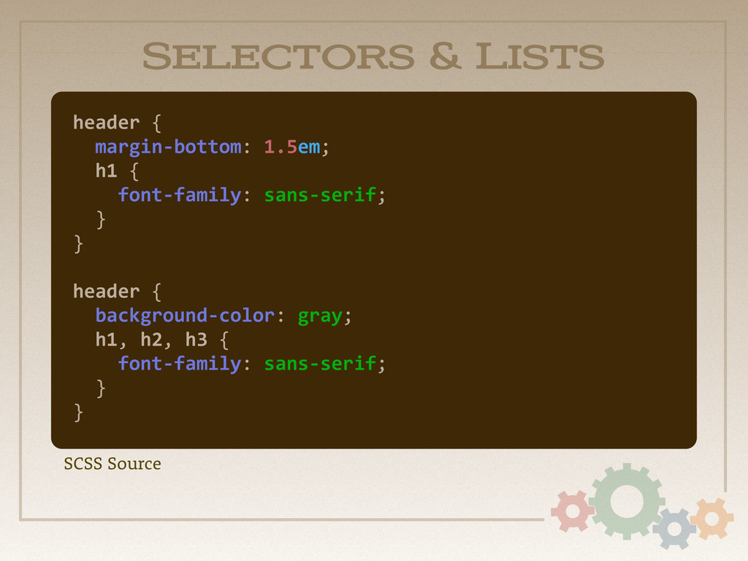This screenshot has width=748, height=561.
Task: Click the second sans-serif value
Action: point(320,364)
